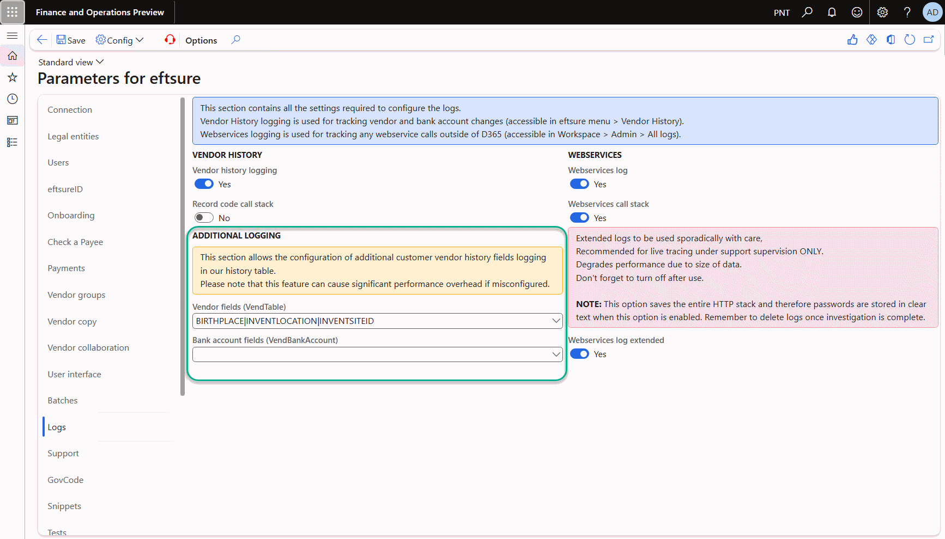Go back with the arrow icon
Screen dimensions: 945x539
coord(42,40)
